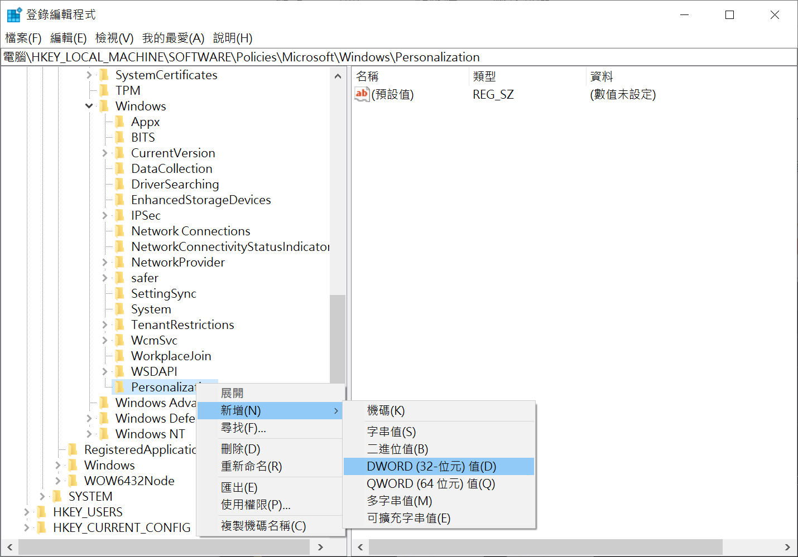The height and width of the screenshot is (557, 798).
Task: Click 複製機碼名稱(C) in the context menu
Action: (270, 526)
